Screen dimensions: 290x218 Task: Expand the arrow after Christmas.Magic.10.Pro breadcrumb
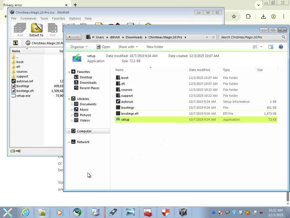point(185,37)
